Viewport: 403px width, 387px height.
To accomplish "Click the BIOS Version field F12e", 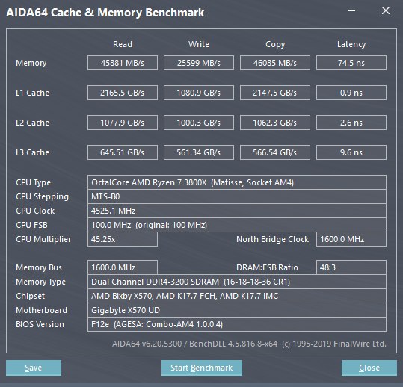I will coord(237,324).
